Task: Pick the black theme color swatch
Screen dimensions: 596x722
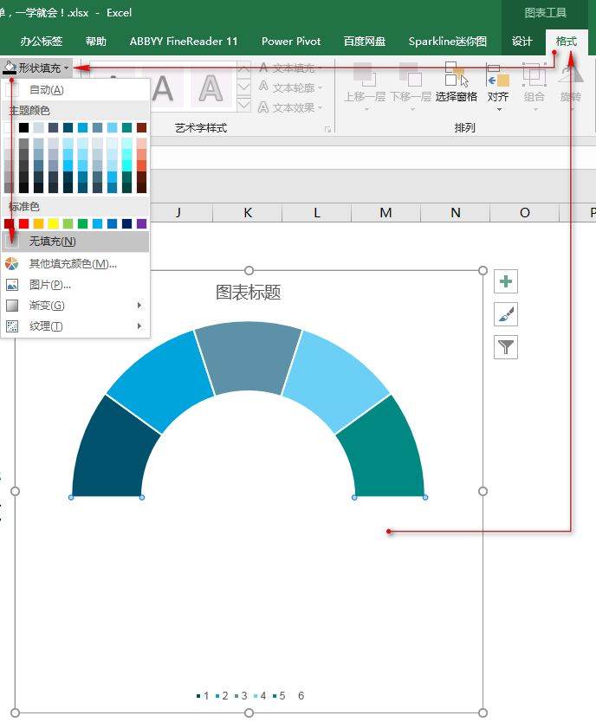Action: 24,127
